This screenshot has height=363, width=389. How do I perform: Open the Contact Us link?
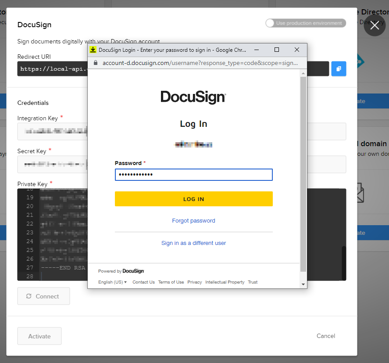coord(143,282)
